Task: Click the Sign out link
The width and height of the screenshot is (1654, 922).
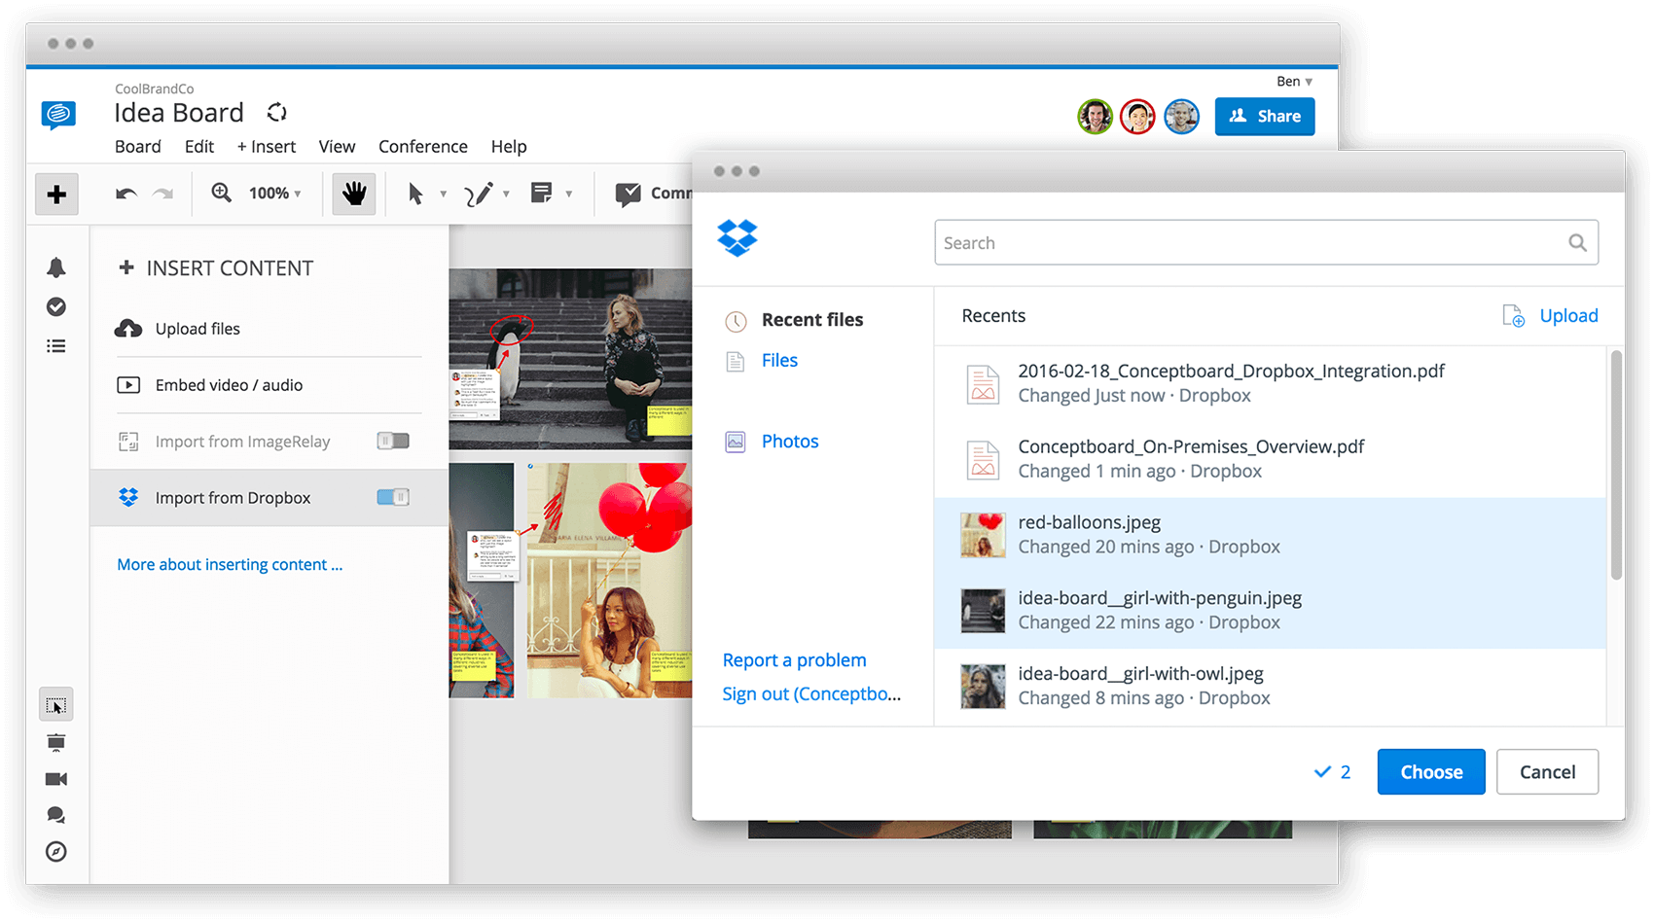Action: point(811,694)
